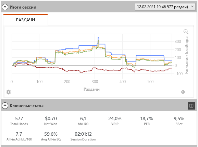198x147 pixels.
Task: Click the bb/100 stat value
Action: pyautogui.click(x=83, y=118)
